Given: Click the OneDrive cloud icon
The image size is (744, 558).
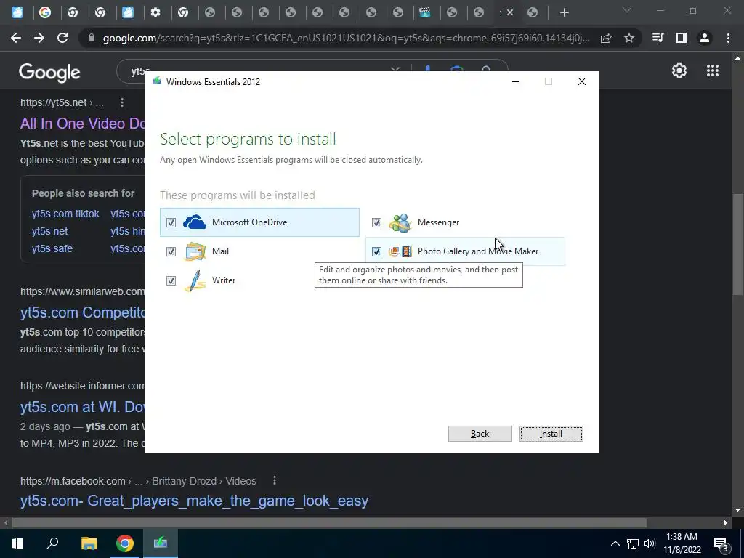Looking at the screenshot, I should 195,222.
